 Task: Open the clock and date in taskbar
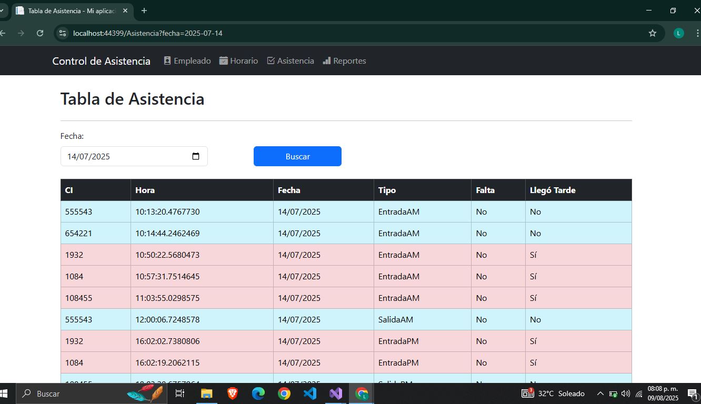click(663, 393)
